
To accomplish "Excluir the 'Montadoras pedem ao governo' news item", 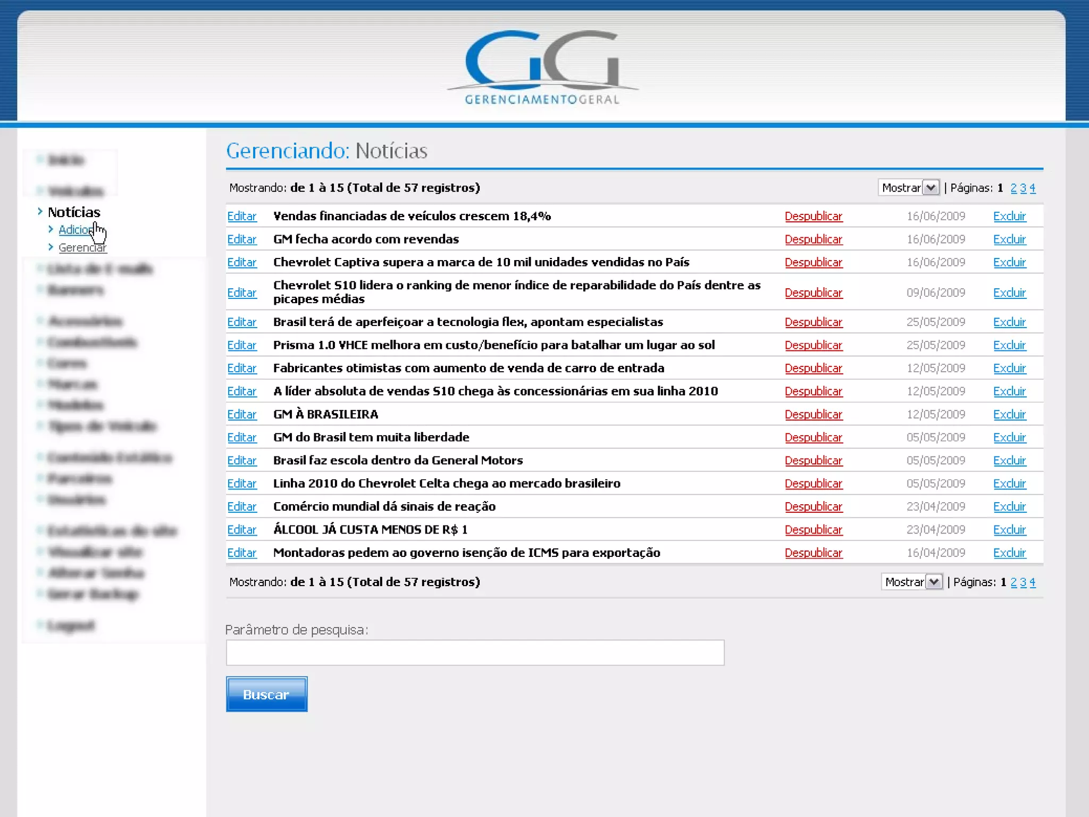I will (1009, 553).
